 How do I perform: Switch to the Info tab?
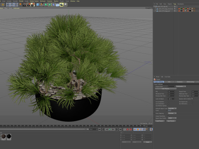pyautogui.click(x=169, y=82)
